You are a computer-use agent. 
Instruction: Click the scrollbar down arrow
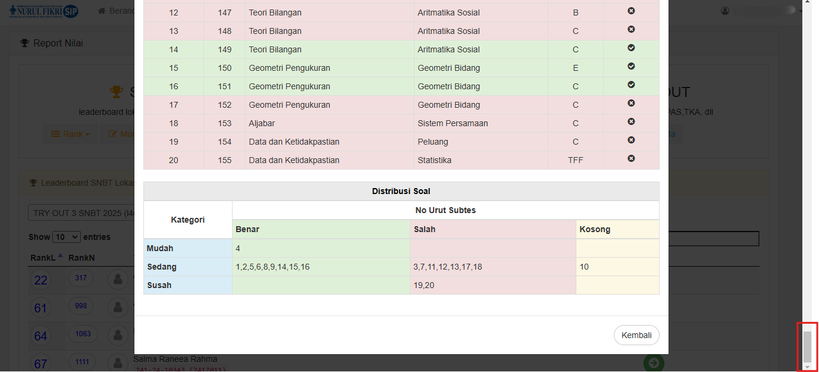[807, 367]
